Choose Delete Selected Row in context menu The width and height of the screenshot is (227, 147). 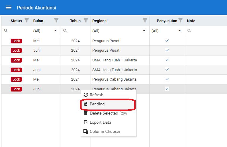point(108,113)
